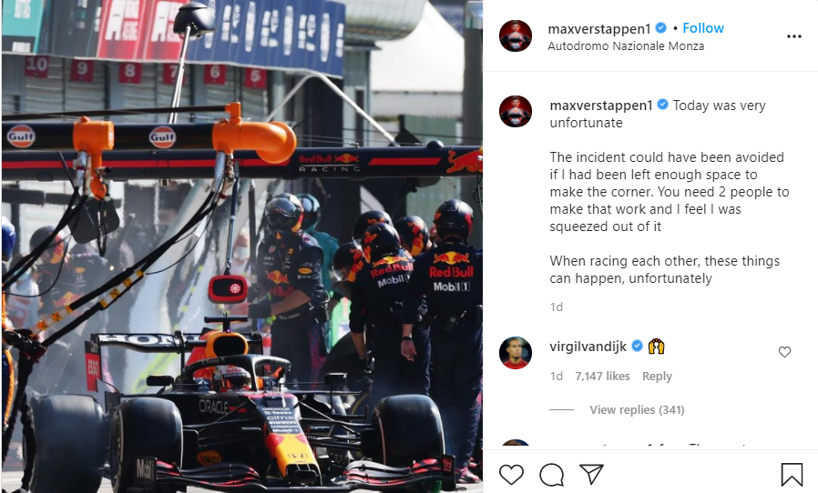Save the post with the bookmark icon
The height and width of the screenshot is (493, 818).
(792, 474)
